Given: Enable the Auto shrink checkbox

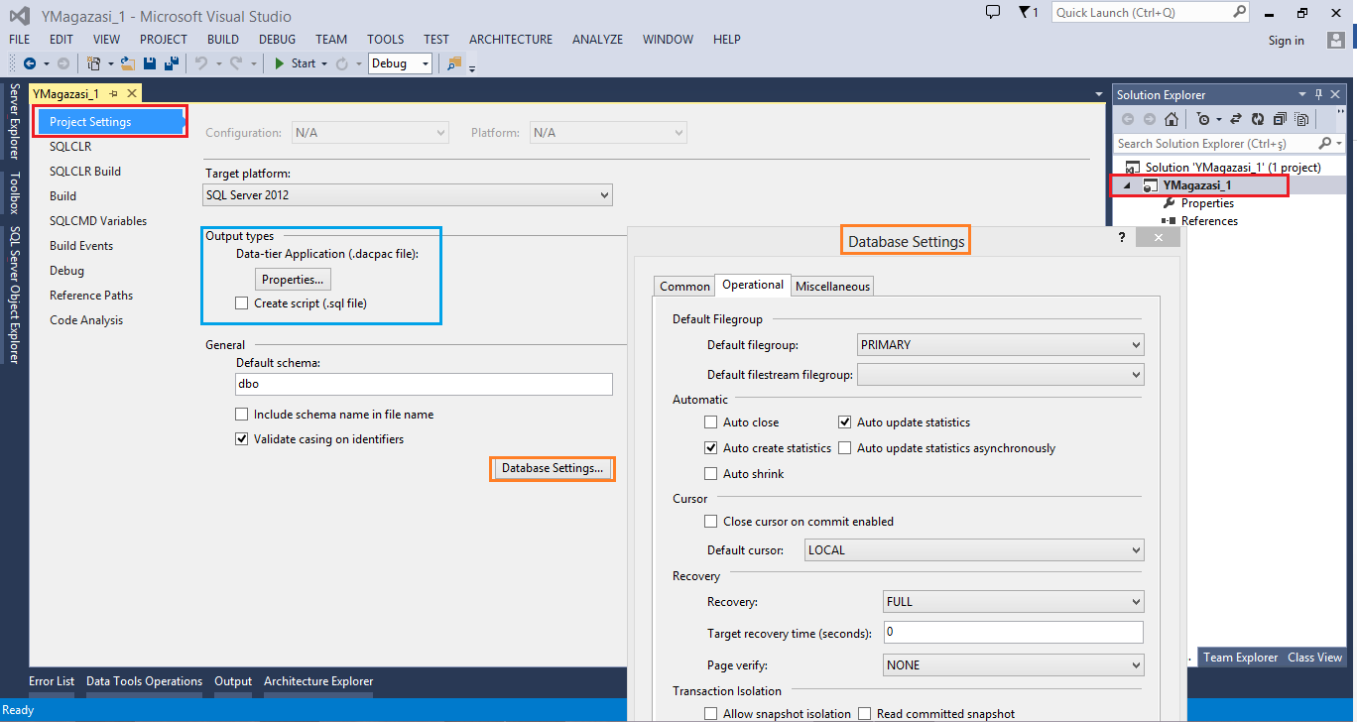Looking at the screenshot, I should click(x=710, y=474).
